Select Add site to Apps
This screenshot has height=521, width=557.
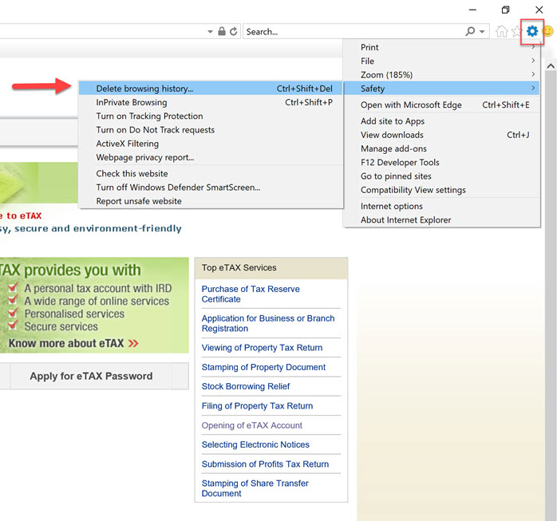click(442, 121)
